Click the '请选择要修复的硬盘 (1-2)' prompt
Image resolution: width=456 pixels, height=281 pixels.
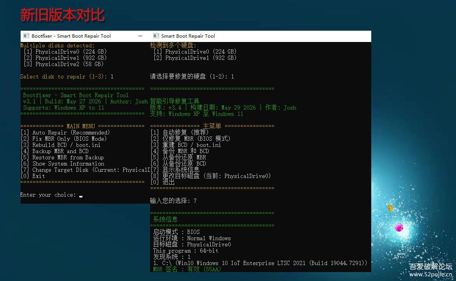pyautogui.click(x=192, y=77)
